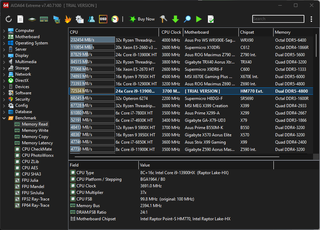This screenshot has height=230, width=320.
Task: Launch the System Stability Test flame icon
Action: click(x=68, y=19)
